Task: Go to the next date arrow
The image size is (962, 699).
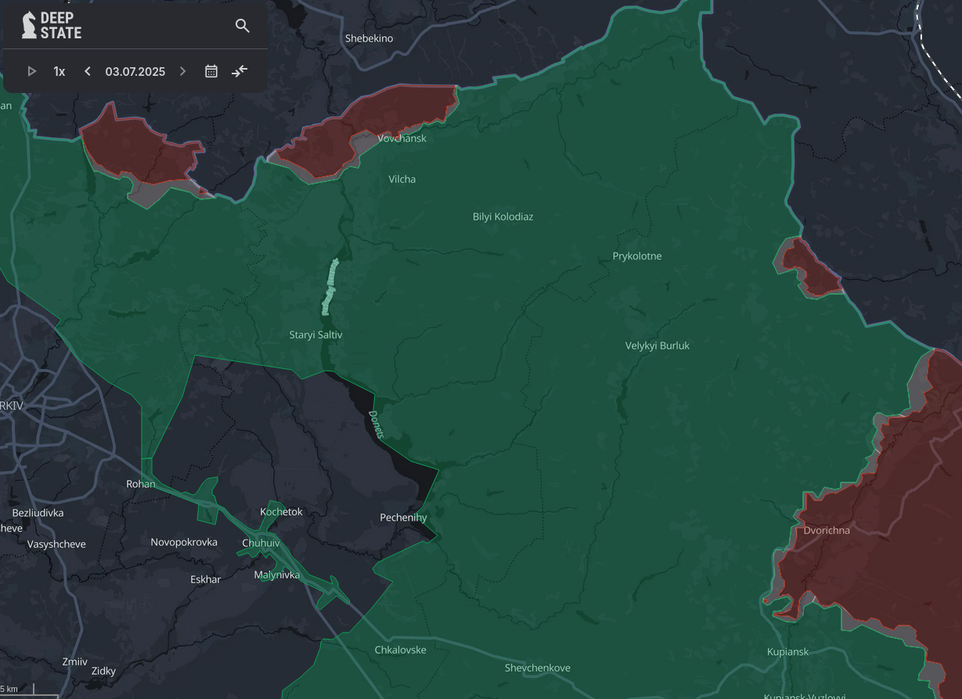Action: coord(183,71)
